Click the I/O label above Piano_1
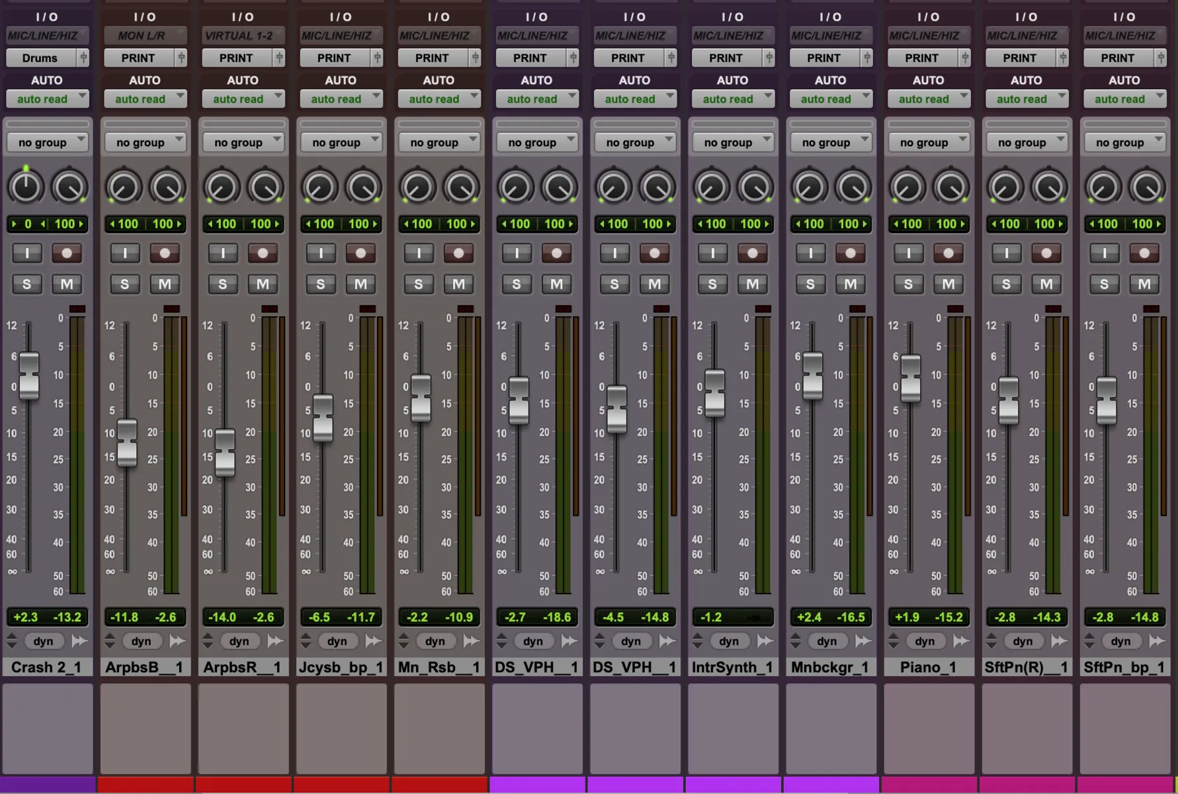The image size is (1178, 794). coord(929,17)
